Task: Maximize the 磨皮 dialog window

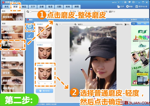Action: 144,19
